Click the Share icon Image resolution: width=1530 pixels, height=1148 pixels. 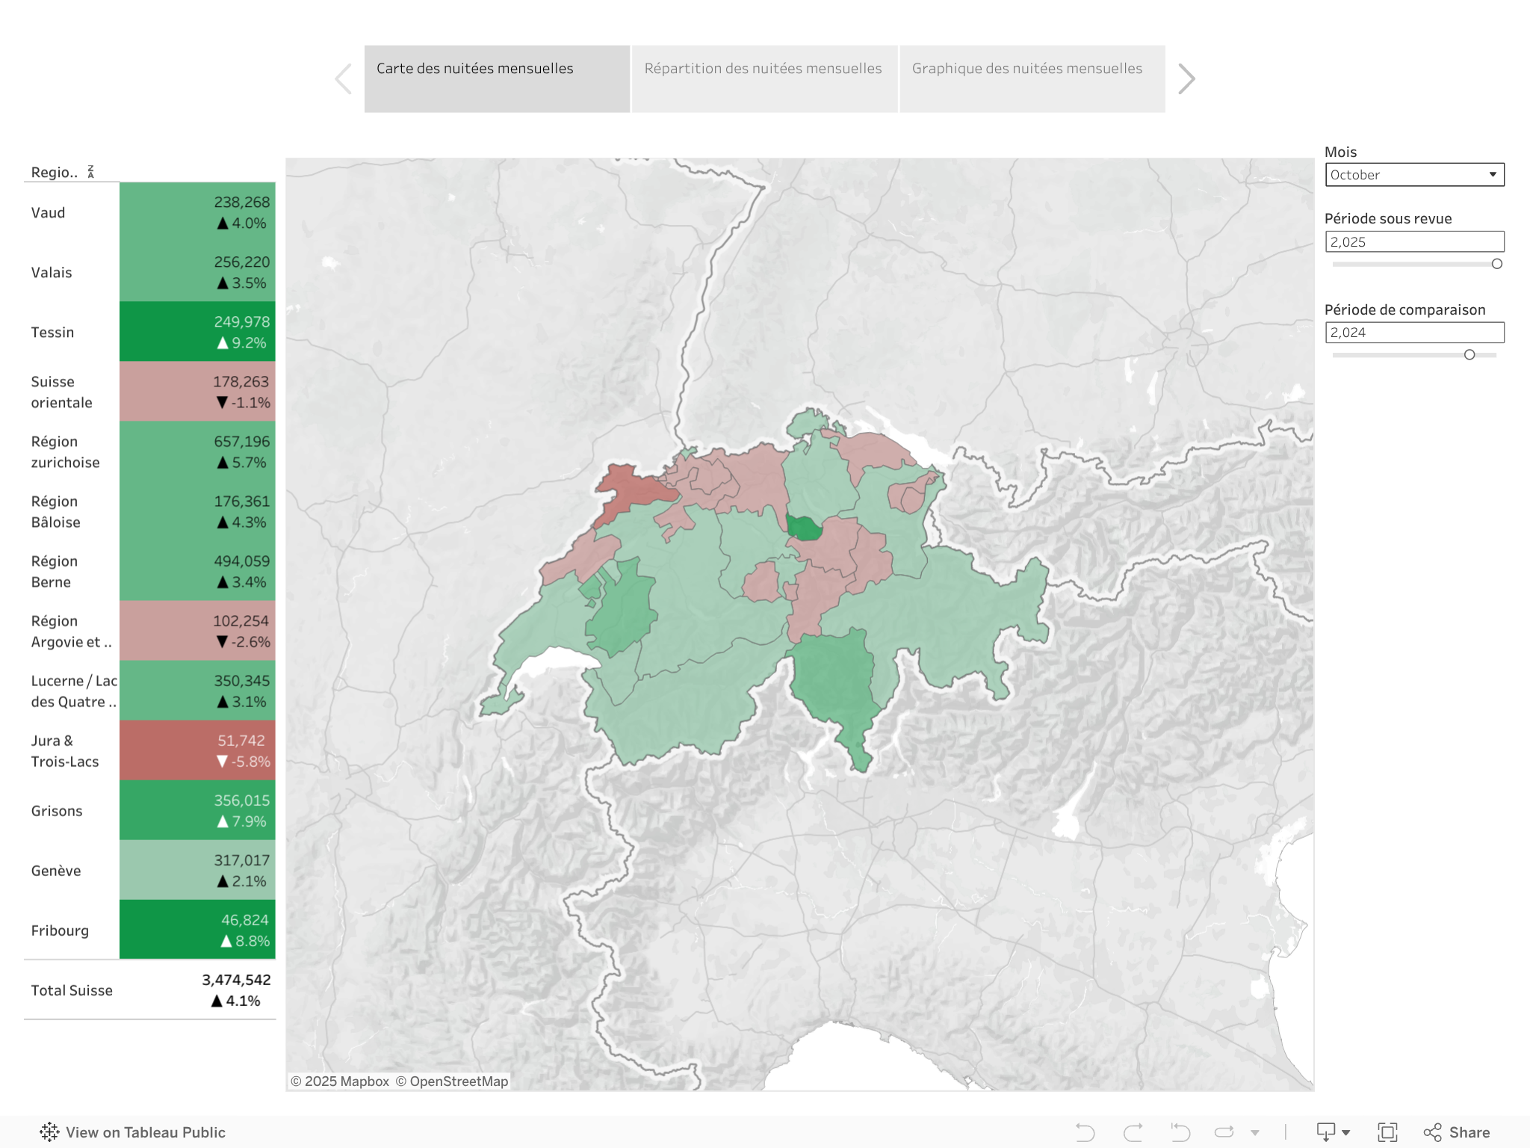click(1457, 1132)
